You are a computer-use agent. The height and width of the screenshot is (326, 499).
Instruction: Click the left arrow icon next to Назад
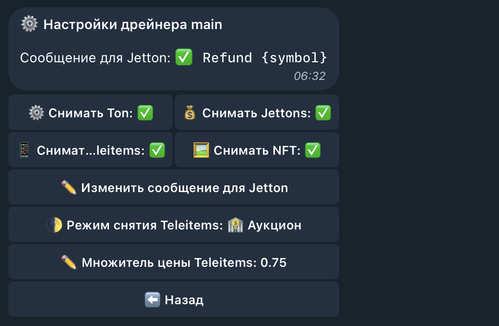(153, 300)
